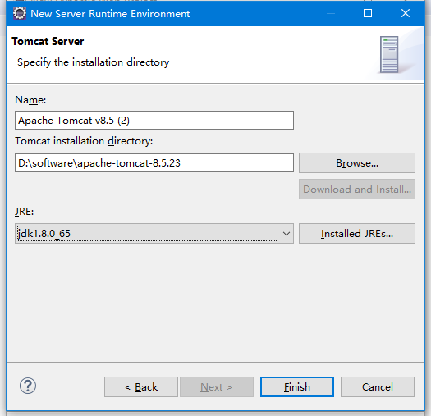Click the Eclipse gear icon in title bar
Viewport: 431px width, 416px height.
pyautogui.click(x=20, y=13)
